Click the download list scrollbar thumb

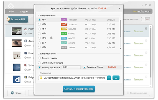151,52
